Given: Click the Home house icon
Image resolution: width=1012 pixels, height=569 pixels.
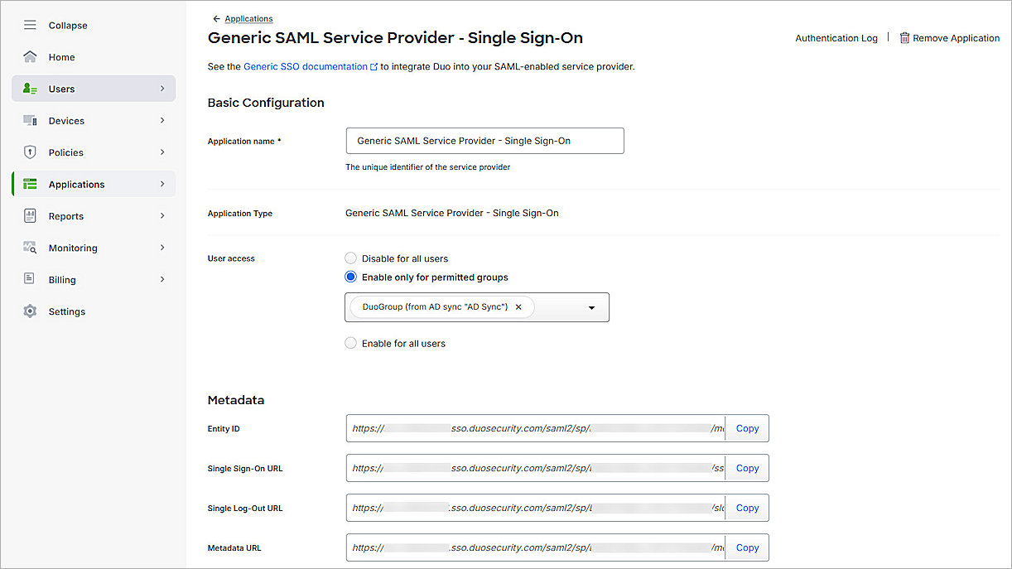Looking at the screenshot, I should click(30, 57).
